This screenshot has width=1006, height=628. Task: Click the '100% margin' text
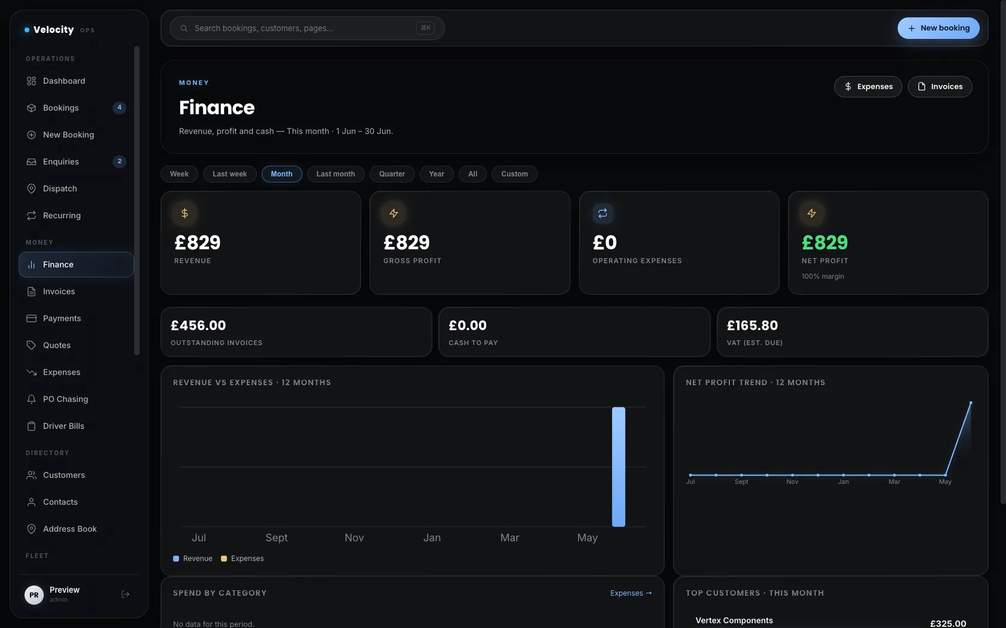tap(823, 276)
